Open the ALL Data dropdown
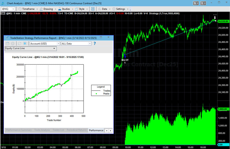 click(x=89, y=43)
